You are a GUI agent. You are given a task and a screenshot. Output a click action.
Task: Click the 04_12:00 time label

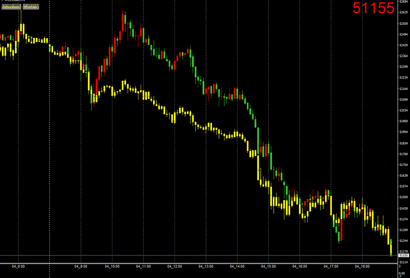175,266
